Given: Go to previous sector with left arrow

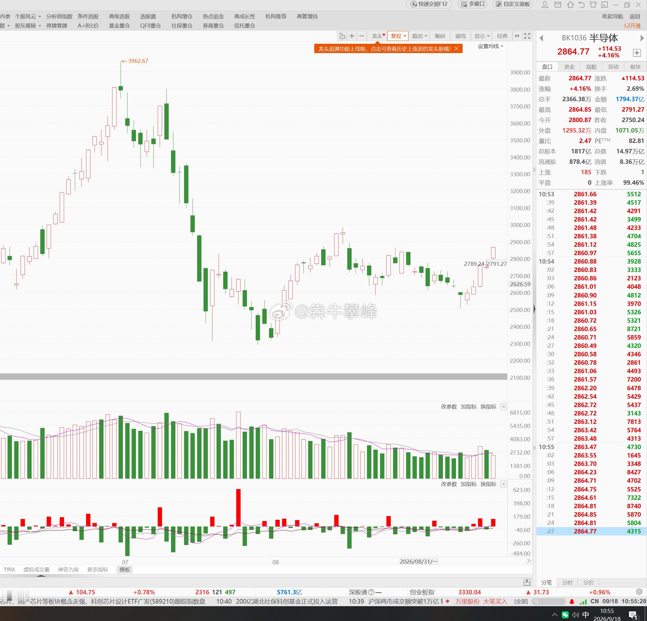Looking at the screenshot, I should click(x=541, y=38).
